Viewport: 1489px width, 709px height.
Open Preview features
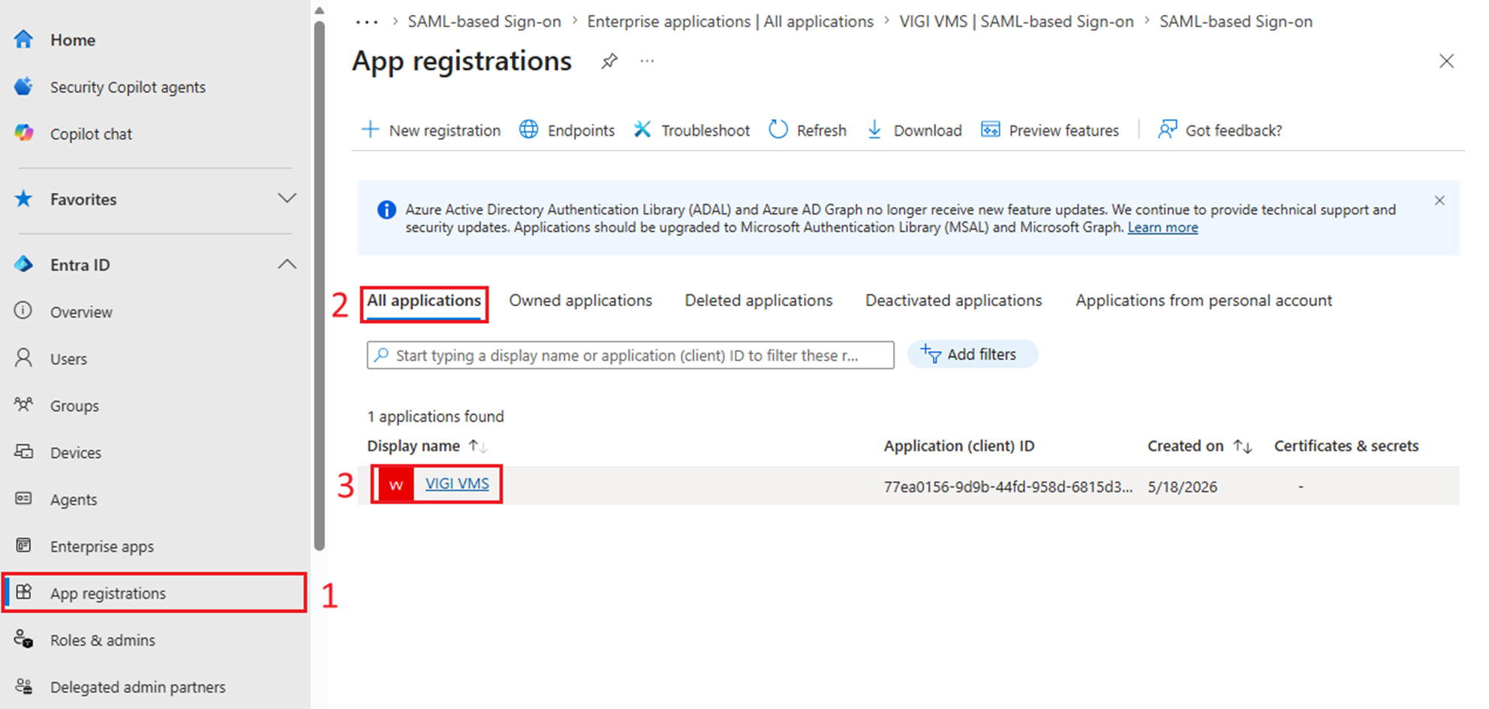(1050, 130)
